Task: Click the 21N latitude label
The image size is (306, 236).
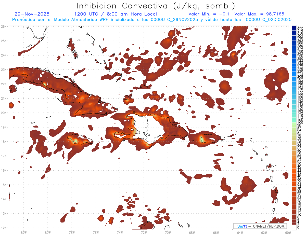Action: [x=4, y=98]
